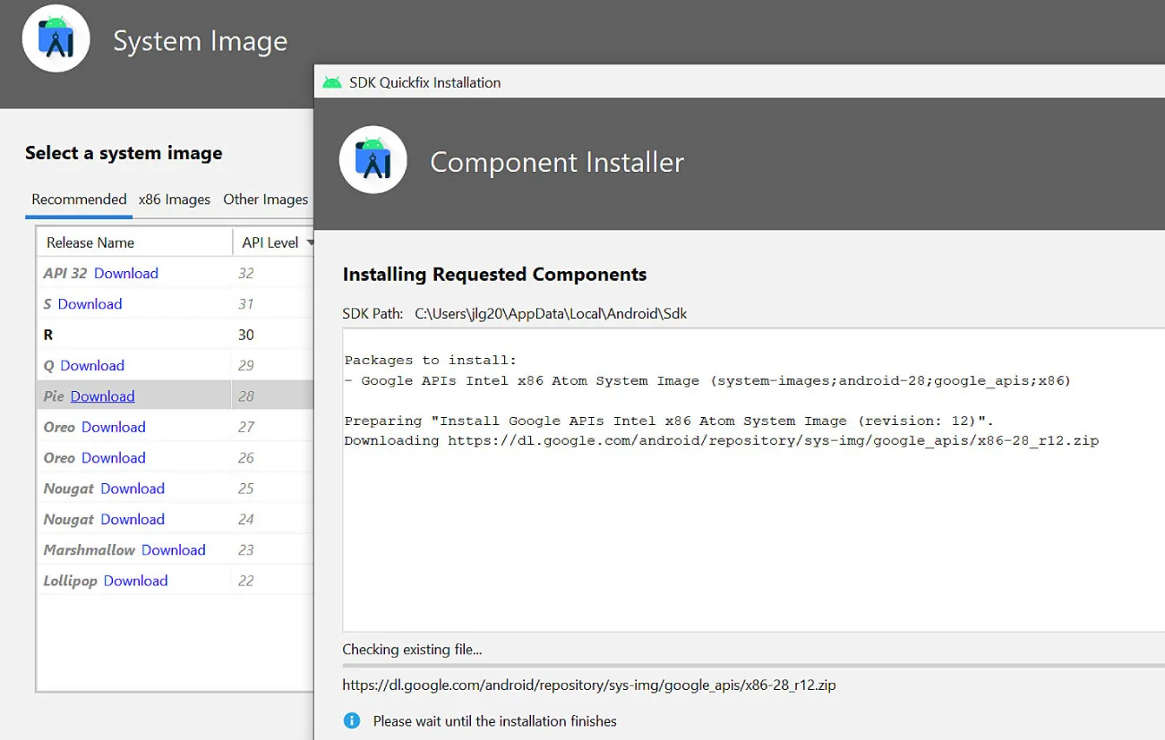The height and width of the screenshot is (740, 1165).
Task: Download the Lollipop system image
Action: [135, 580]
